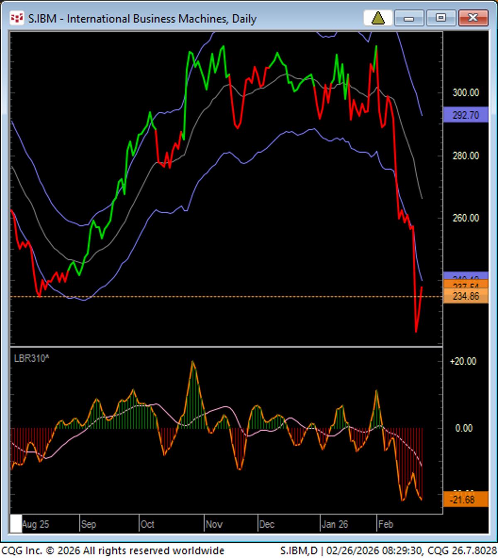Click the CQG application icon in the title bar
The height and width of the screenshot is (558, 498).
tap(17, 18)
